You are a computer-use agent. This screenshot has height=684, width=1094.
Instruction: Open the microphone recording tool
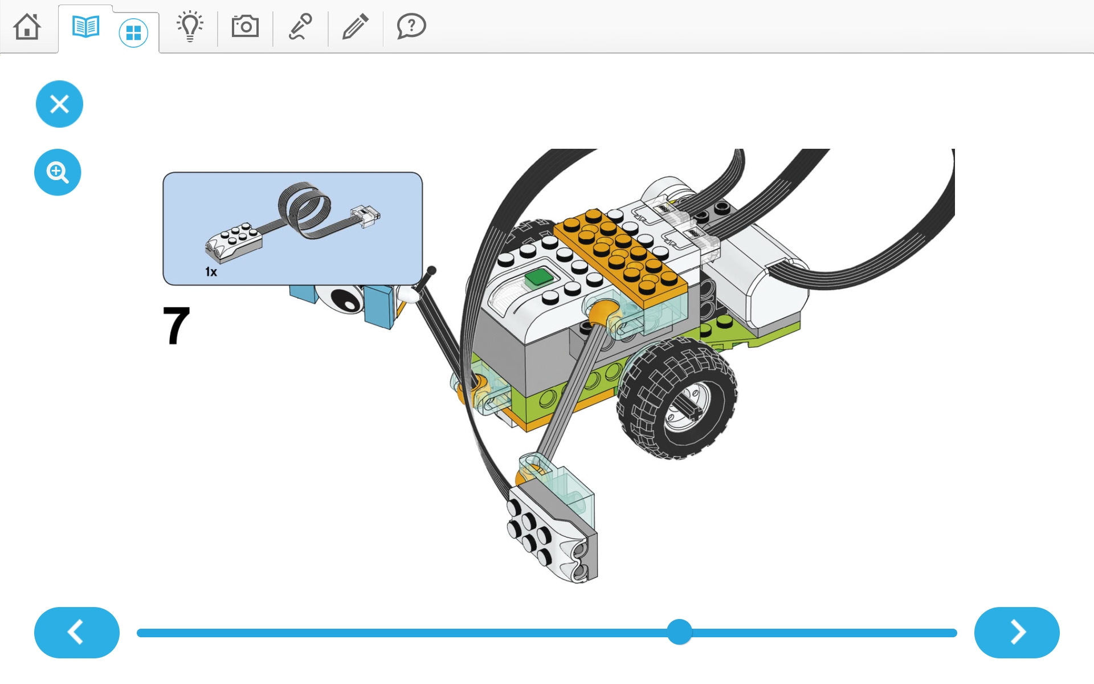[300, 26]
